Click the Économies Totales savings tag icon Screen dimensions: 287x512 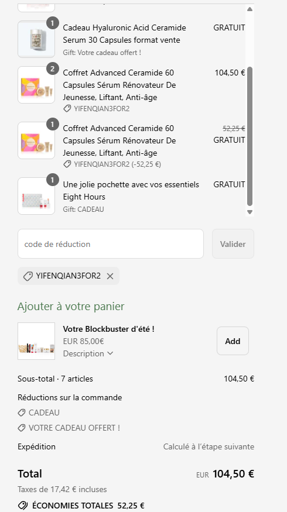(23, 506)
